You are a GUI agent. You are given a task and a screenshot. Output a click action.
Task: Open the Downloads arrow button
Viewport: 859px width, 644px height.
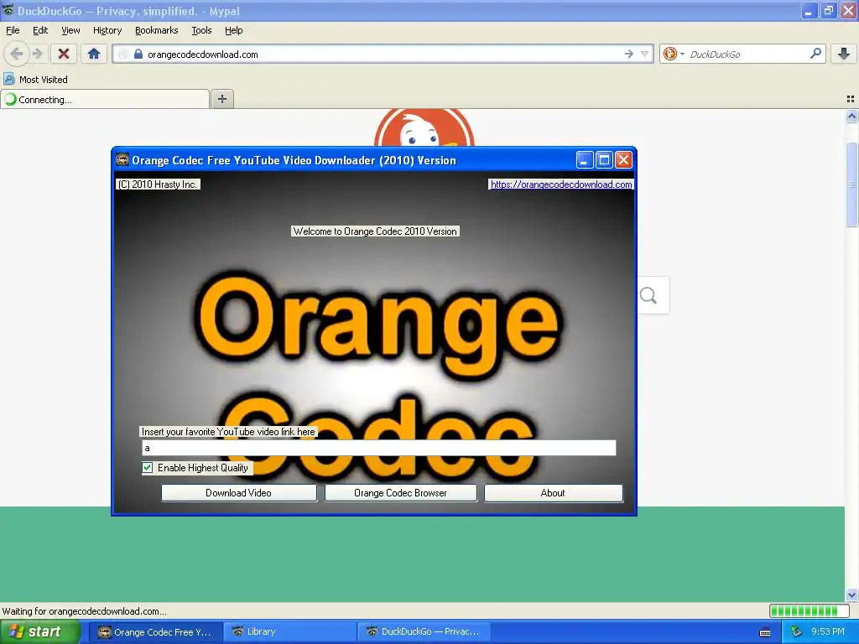coord(844,54)
